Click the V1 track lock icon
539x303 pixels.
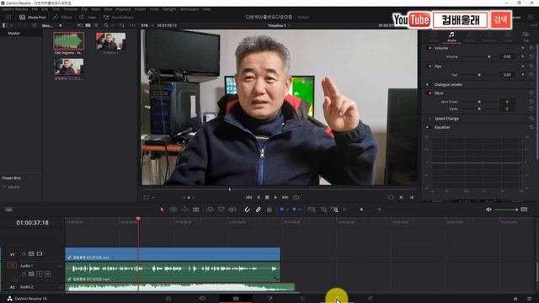pos(24,254)
